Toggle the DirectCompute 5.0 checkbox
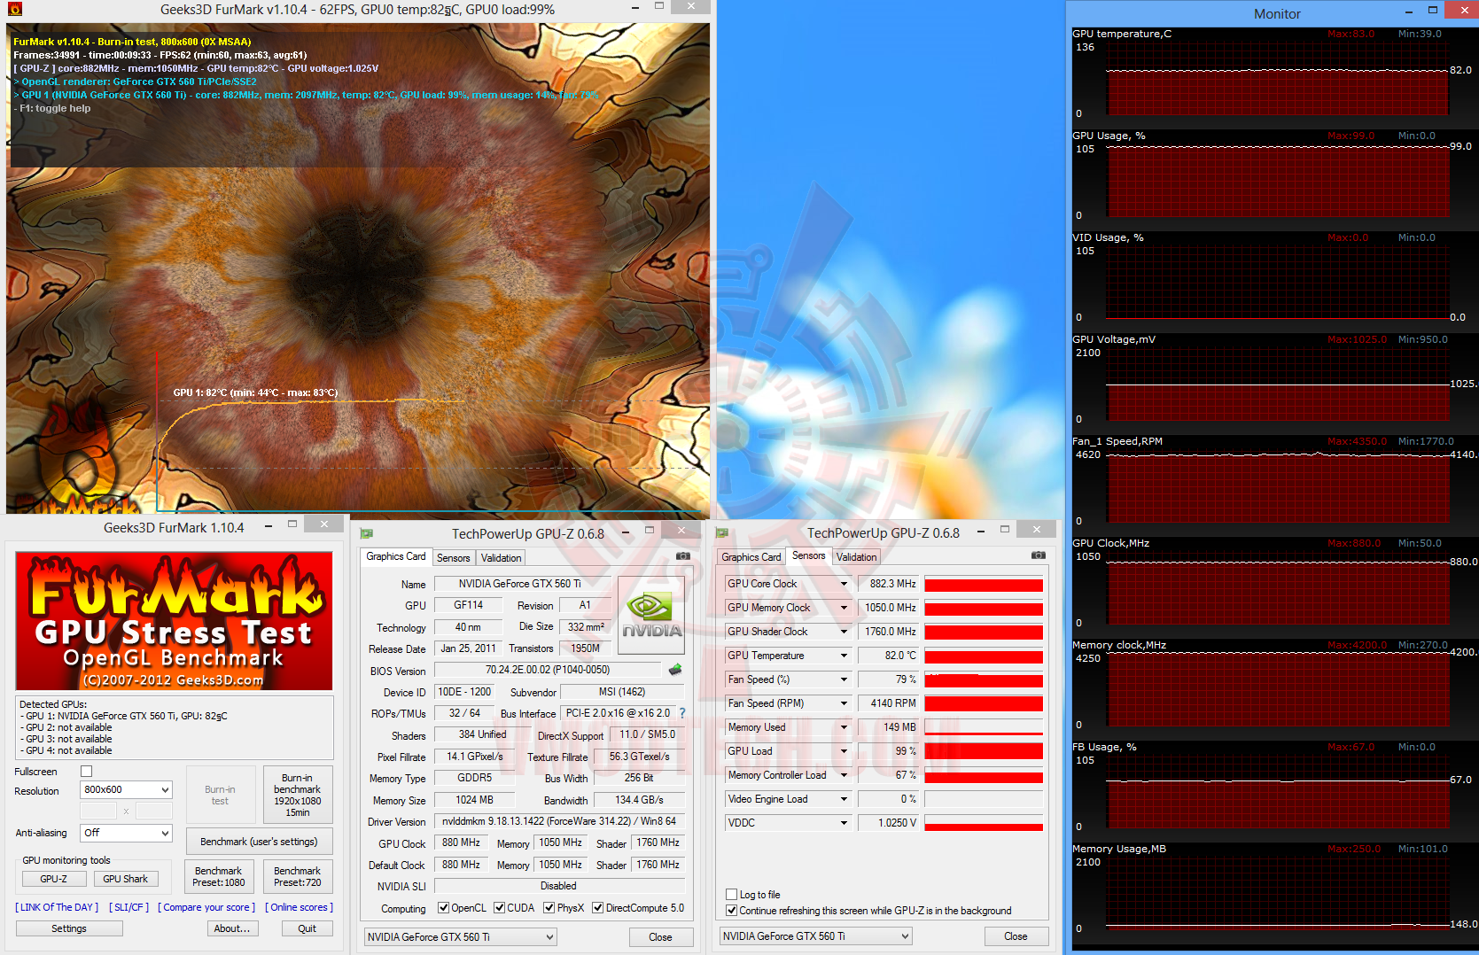The height and width of the screenshot is (955, 1479). pos(598,908)
